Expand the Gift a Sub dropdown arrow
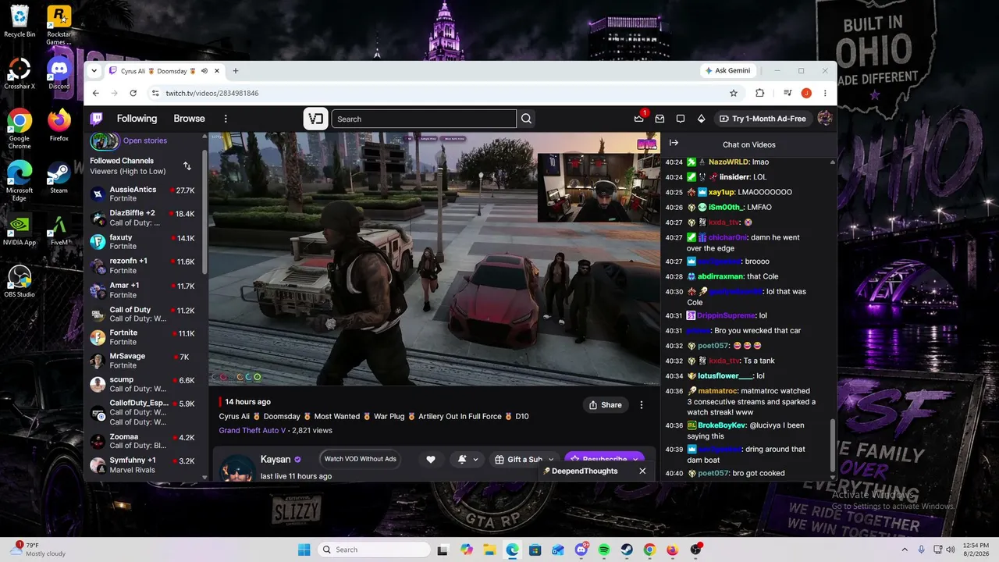 [551, 460]
